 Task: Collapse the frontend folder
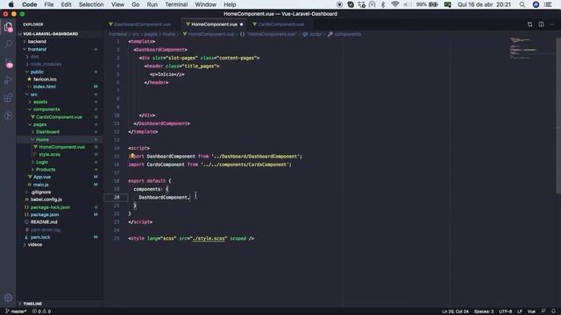click(x=37, y=49)
